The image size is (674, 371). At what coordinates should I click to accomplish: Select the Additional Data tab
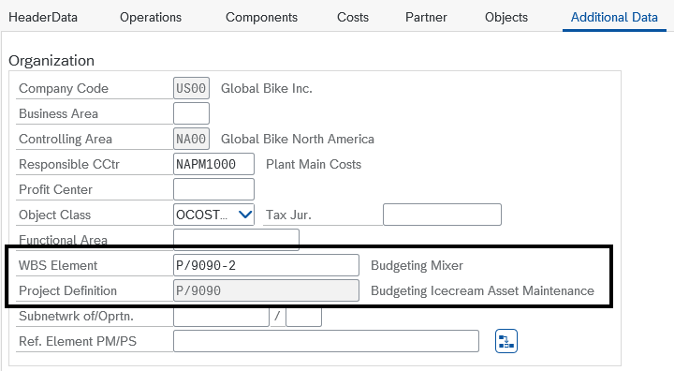(614, 17)
